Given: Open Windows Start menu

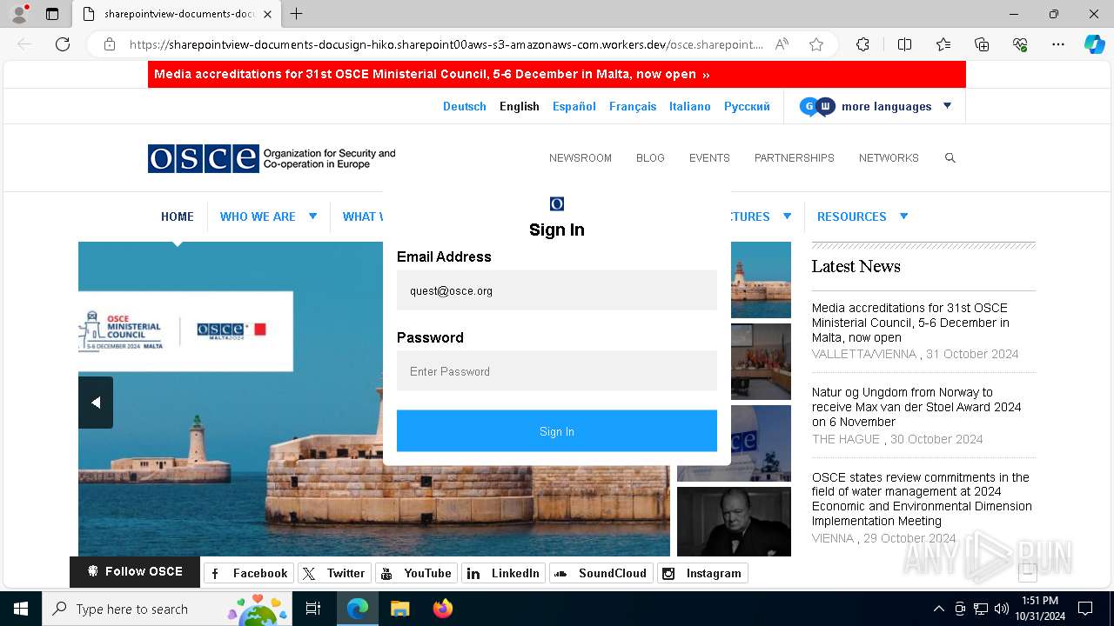Looking at the screenshot, I should click(21, 609).
